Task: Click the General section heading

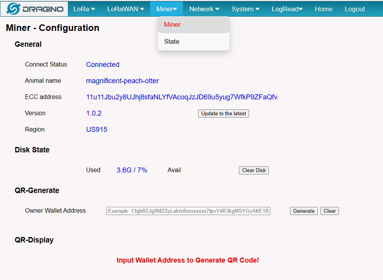Action: [28, 44]
